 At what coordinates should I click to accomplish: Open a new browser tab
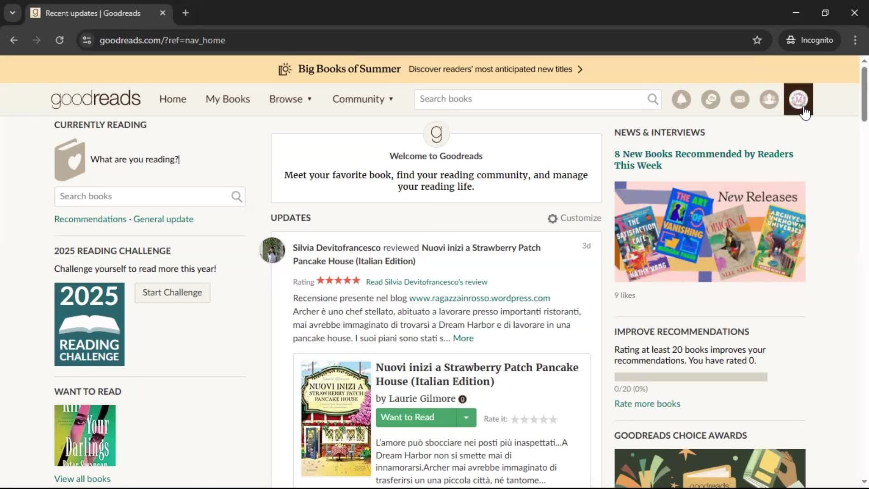(186, 13)
